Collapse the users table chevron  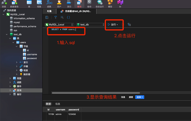pos(13,42)
